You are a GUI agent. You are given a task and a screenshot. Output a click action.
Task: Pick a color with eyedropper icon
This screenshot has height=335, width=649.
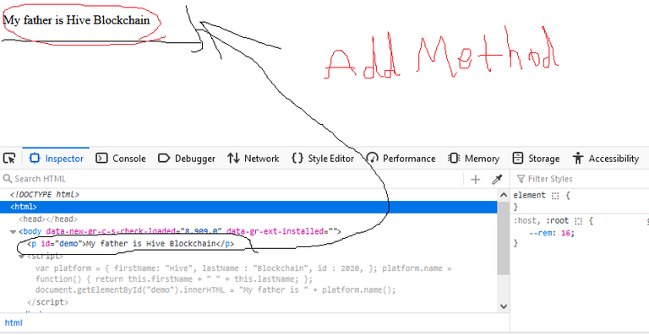(x=497, y=179)
